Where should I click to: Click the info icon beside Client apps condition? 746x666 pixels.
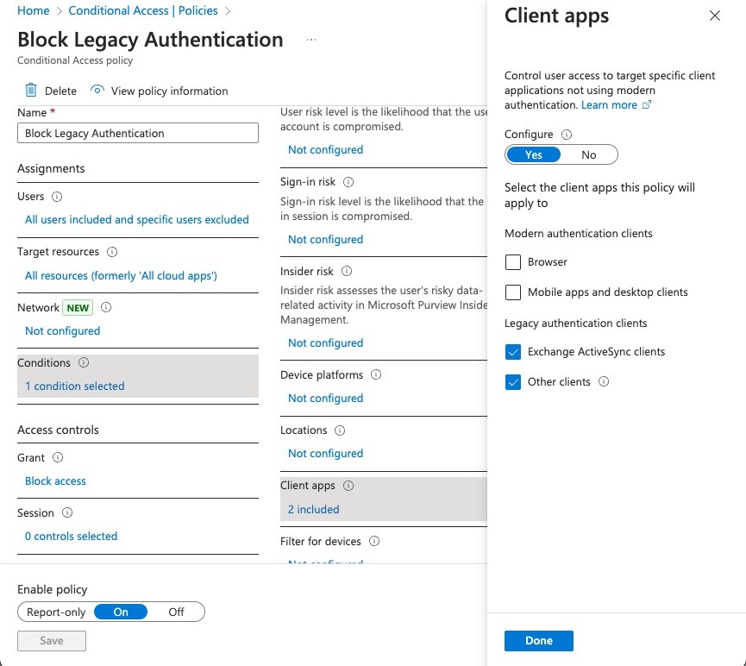348,486
